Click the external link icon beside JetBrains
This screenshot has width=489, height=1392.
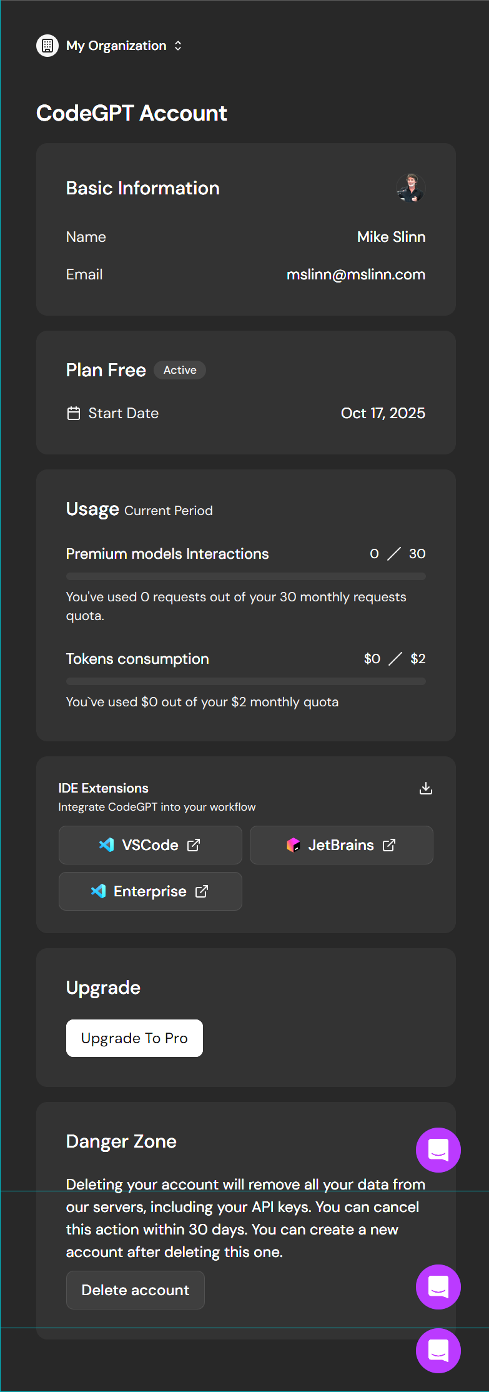pos(389,845)
